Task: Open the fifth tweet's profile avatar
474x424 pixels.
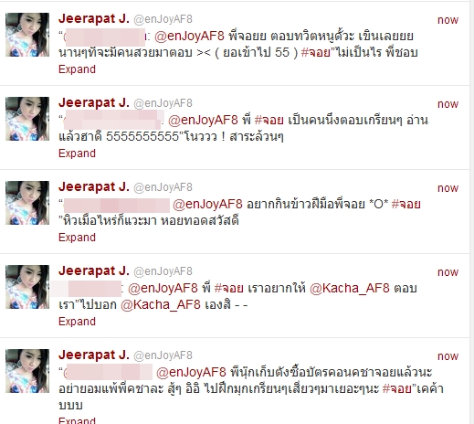Action: coord(27,371)
